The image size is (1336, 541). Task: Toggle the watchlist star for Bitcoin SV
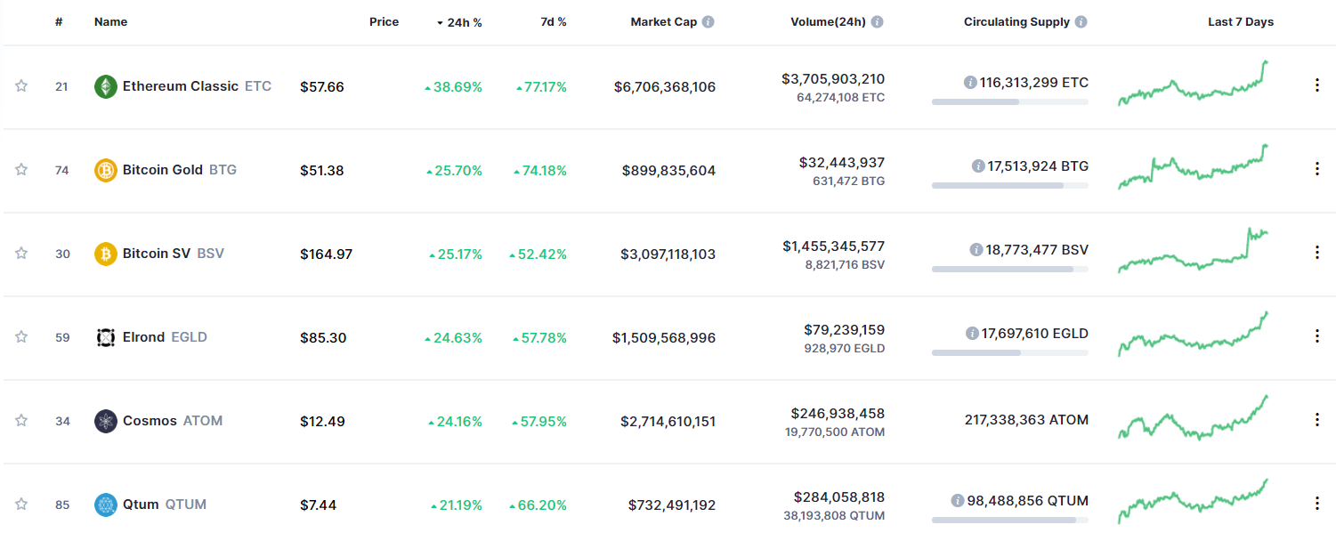(x=21, y=254)
